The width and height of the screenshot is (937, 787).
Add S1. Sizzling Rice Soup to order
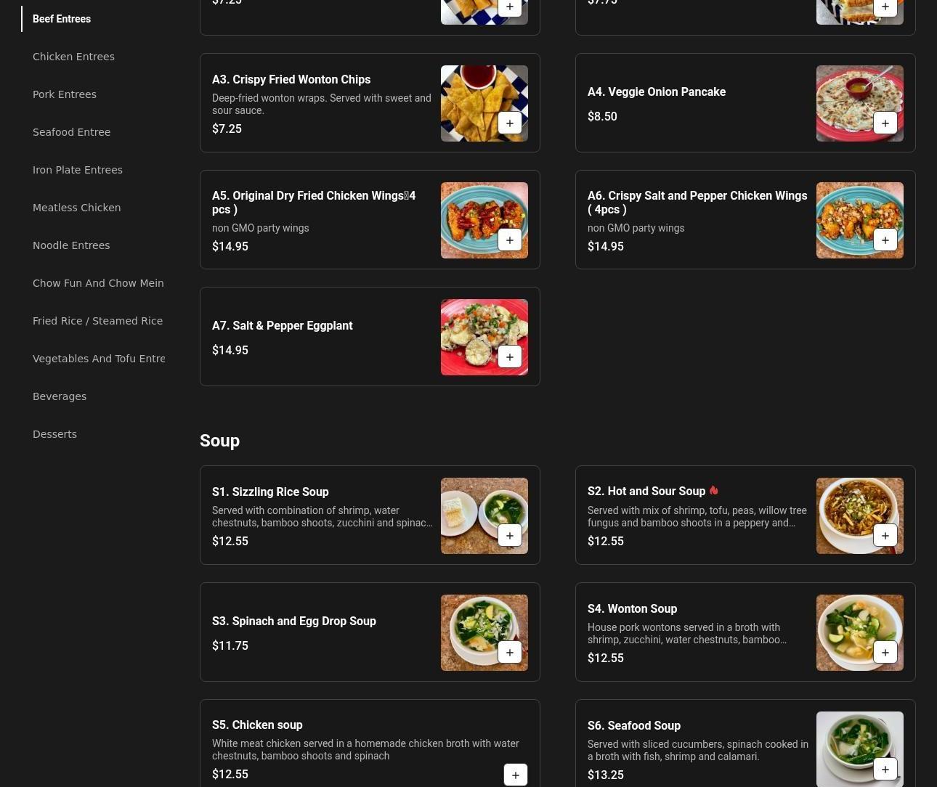tap(510, 536)
